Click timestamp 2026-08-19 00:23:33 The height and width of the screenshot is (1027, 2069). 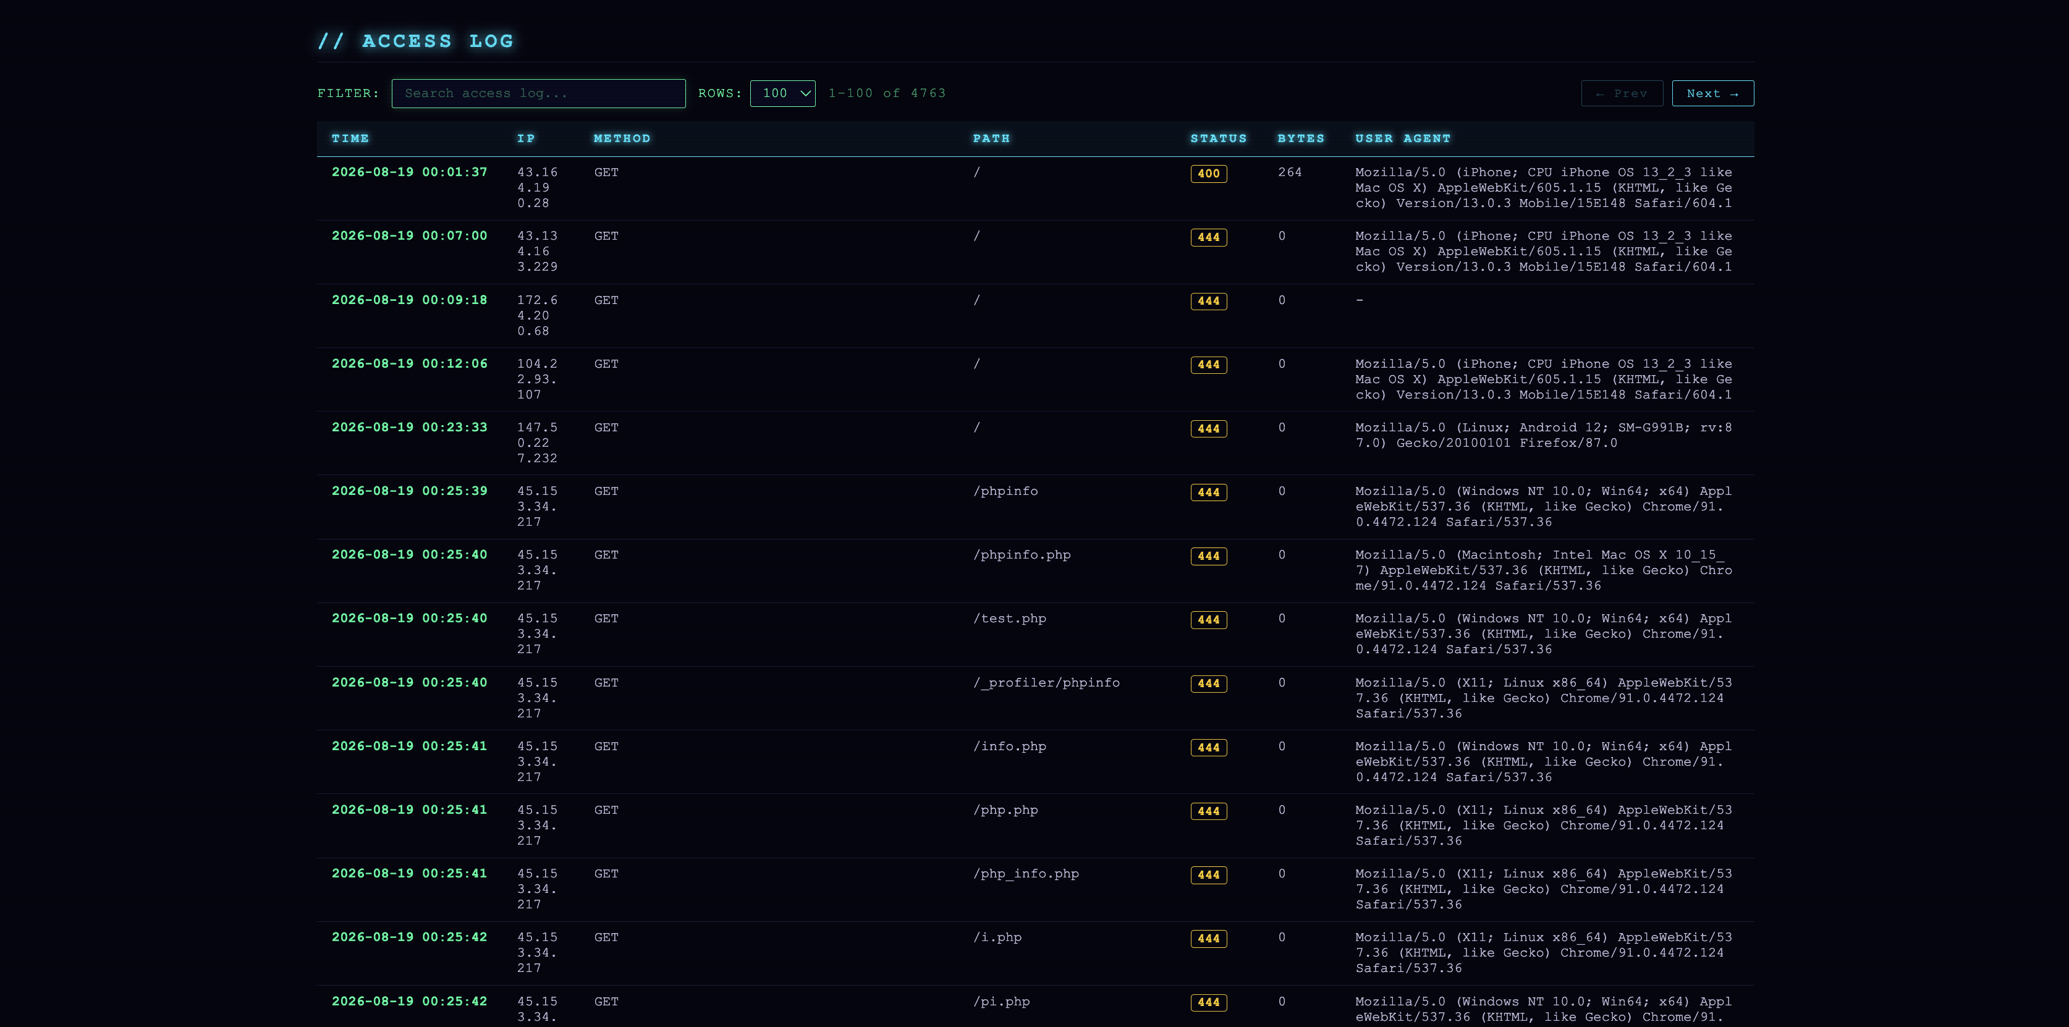pos(409,427)
